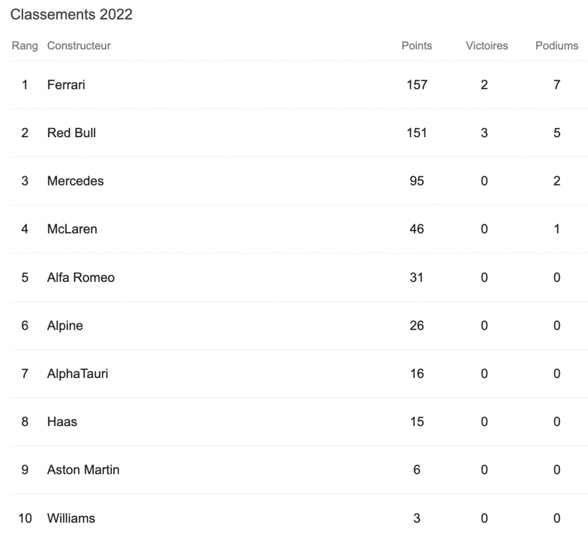The height and width of the screenshot is (537, 588).
Task: Click Mercedes' 95 points value
Action: tap(416, 181)
